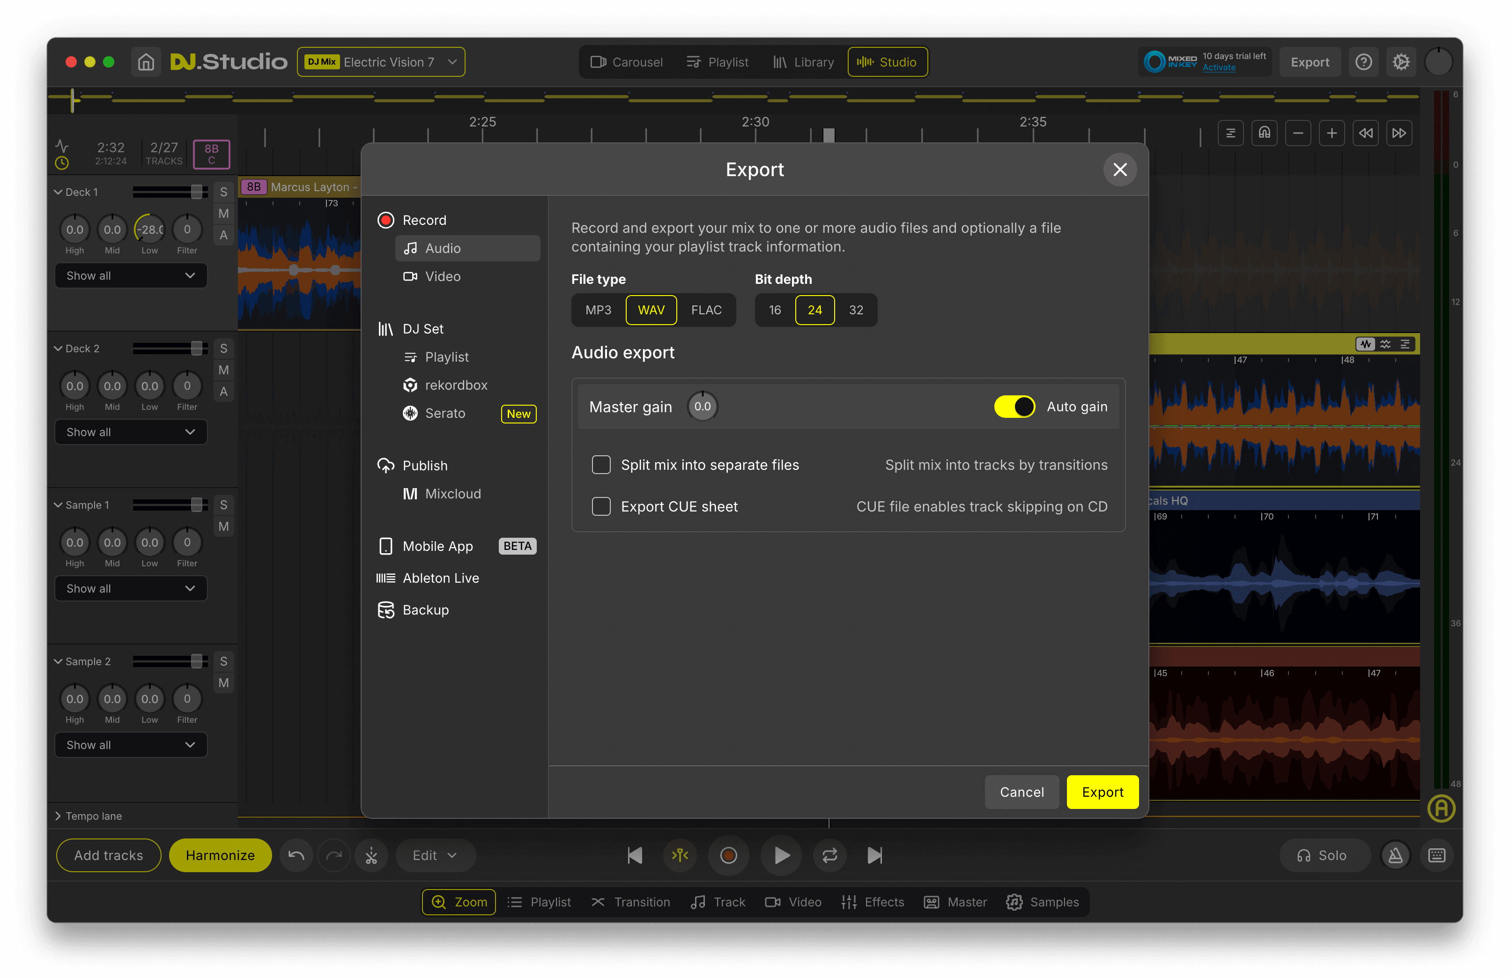The height and width of the screenshot is (979, 1510).
Task: Choose FLAC file type
Action: coord(706,310)
